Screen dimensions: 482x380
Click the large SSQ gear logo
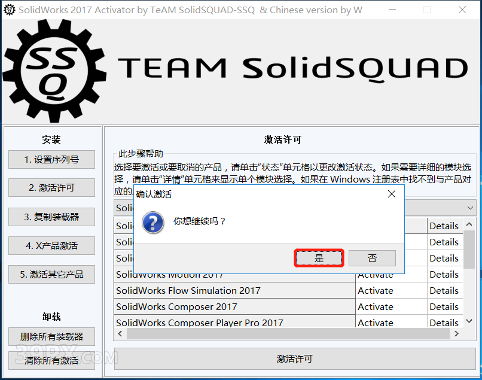coord(54,71)
